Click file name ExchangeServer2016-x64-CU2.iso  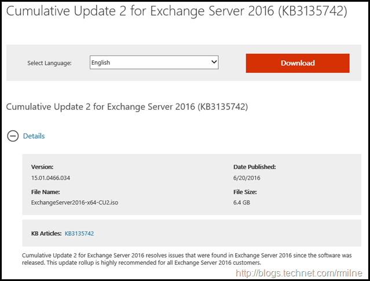(75, 202)
